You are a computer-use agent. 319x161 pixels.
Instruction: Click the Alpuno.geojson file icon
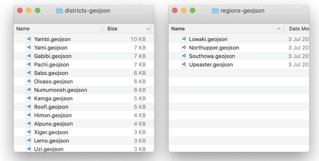point(29,124)
